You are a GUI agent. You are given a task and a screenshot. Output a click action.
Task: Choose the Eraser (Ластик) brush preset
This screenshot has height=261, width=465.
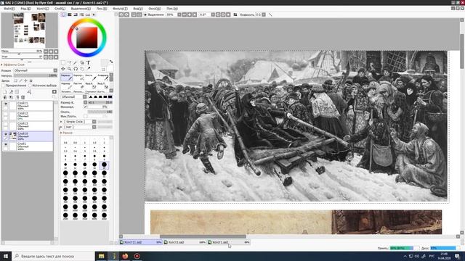[x=78, y=86]
